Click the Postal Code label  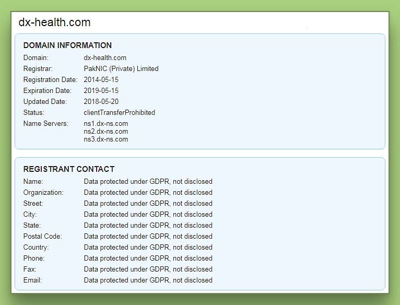42,237
